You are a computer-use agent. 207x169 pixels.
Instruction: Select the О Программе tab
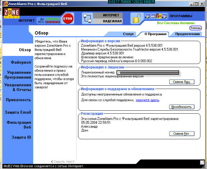click(x=156, y=34)
